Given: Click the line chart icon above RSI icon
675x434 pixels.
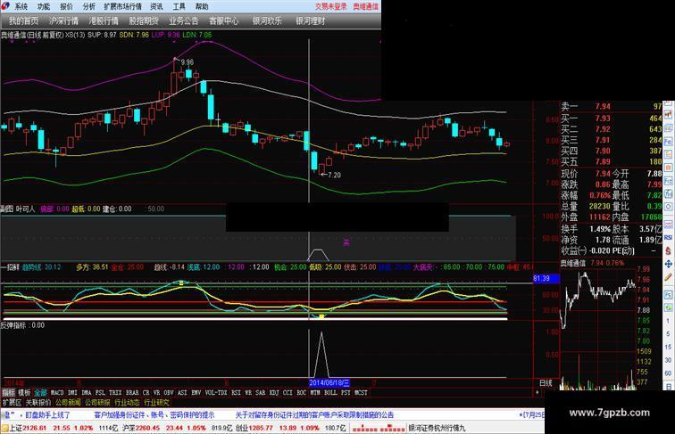Looking at the screenshot, I should pos(668,224).
